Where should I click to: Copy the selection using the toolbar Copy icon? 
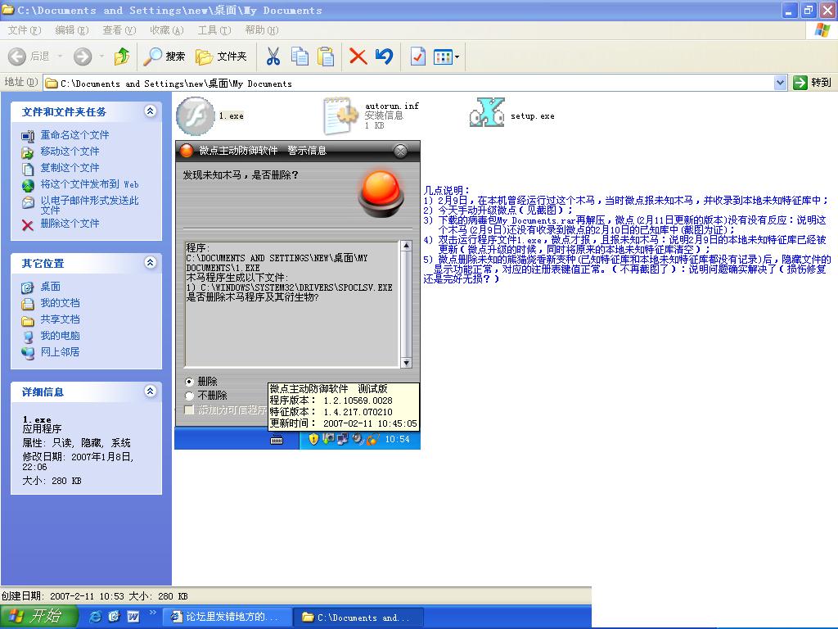click(300, 57)
